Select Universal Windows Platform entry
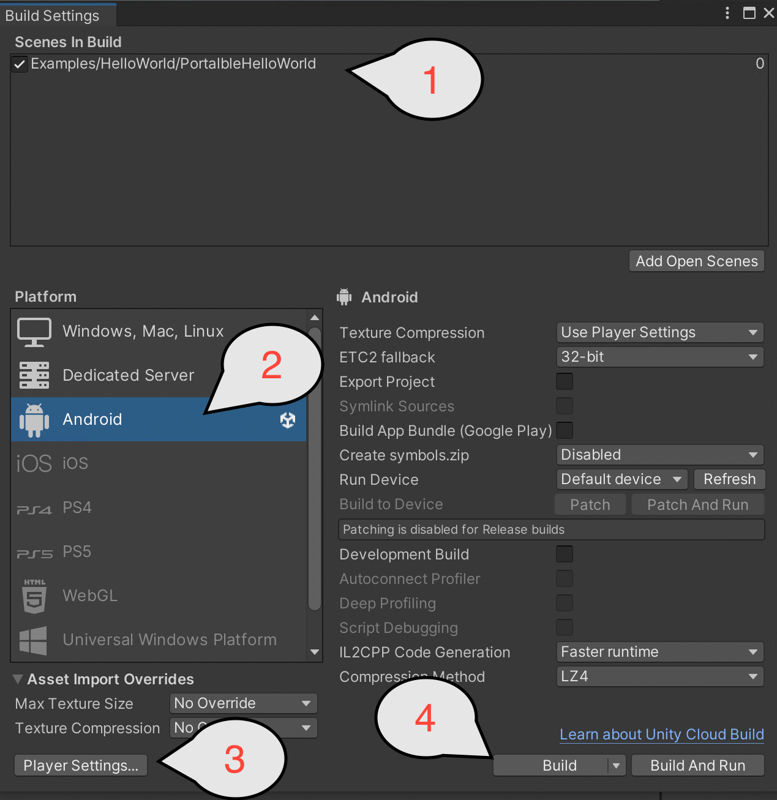Viewport: 777px width, 800px height. point(158,640)
